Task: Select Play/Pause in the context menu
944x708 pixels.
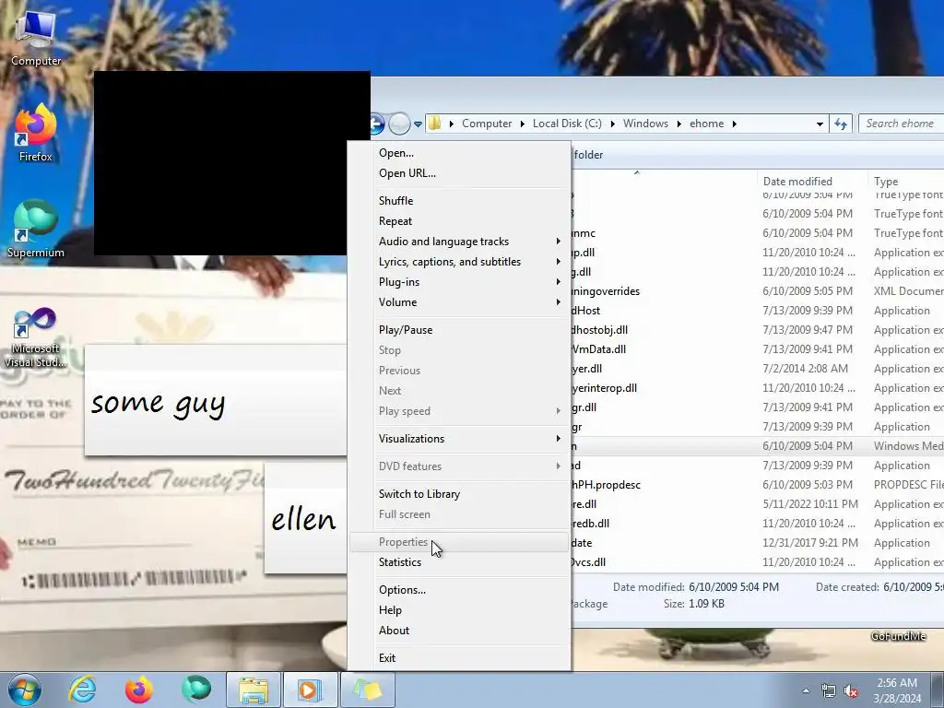Action: (x=459, y=330)
